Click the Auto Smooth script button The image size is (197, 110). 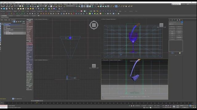(30, 64)
